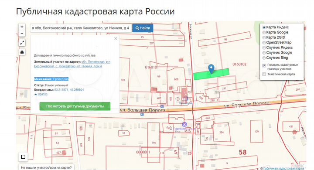Click Публичная кадастровая карта attribution link
This screenshot has width=314, height=170.
point(283,168)
